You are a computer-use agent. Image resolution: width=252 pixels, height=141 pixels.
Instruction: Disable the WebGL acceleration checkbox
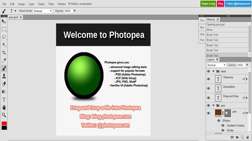(x=70, y=4)
